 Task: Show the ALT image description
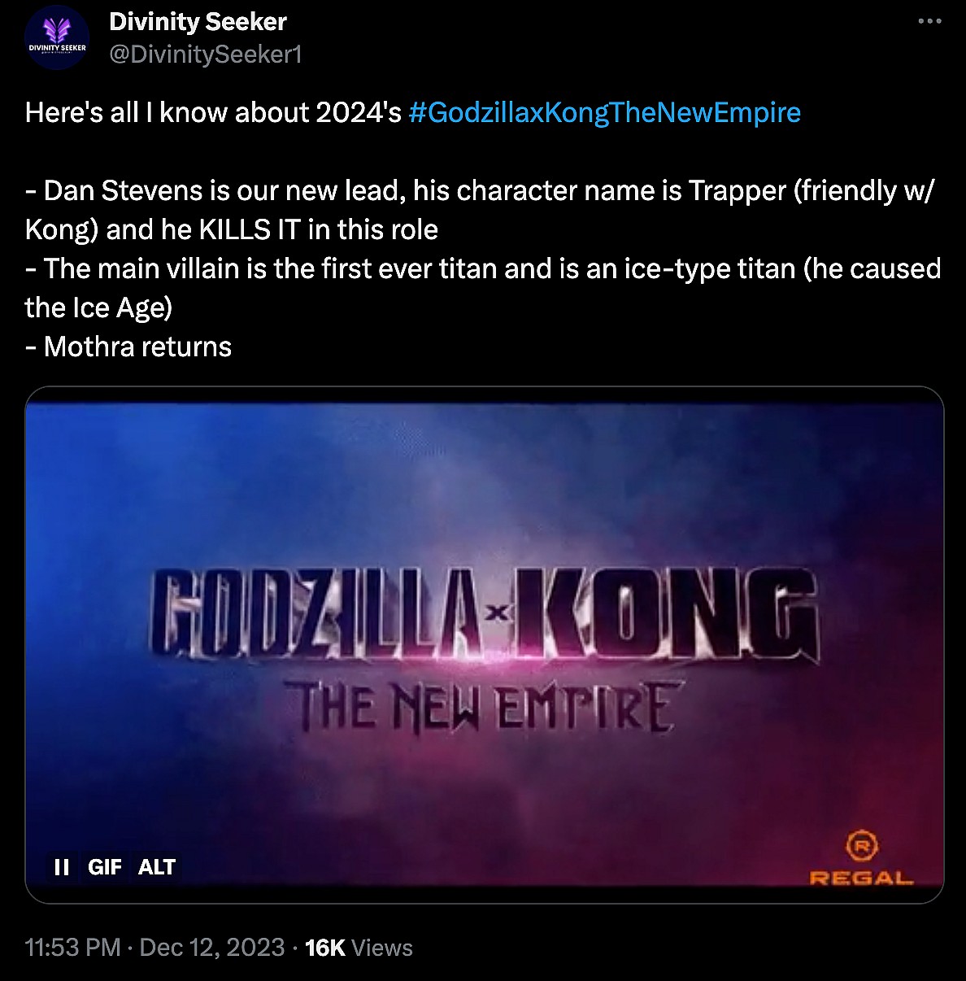(157, 867)
